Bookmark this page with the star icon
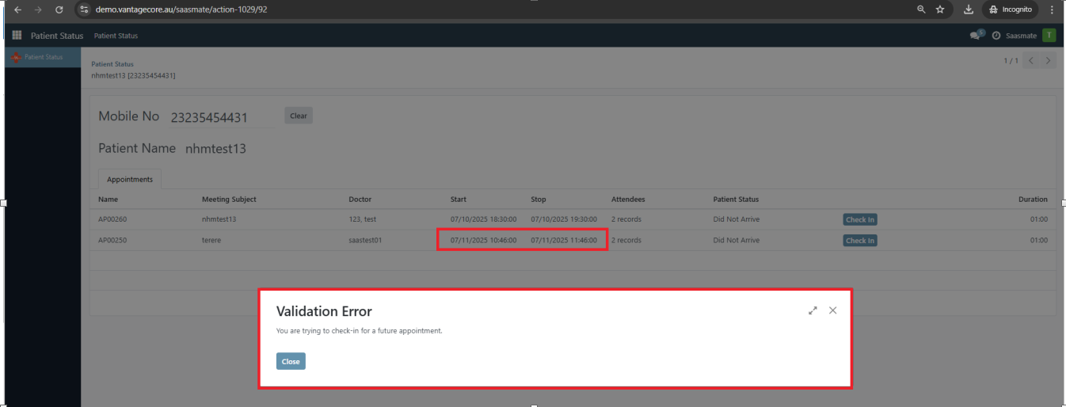This screenshot has height=407, width=1066. pos(940,10)
